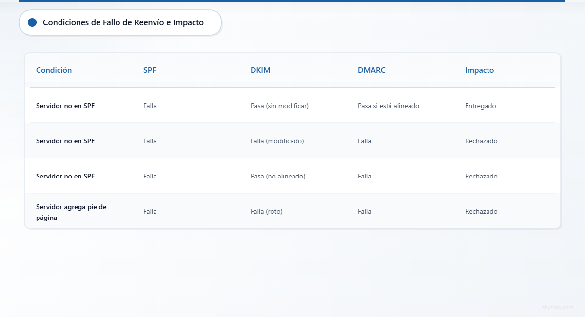Click the "DMARC" column header
The image size is (585, 317).
point(371,70)
